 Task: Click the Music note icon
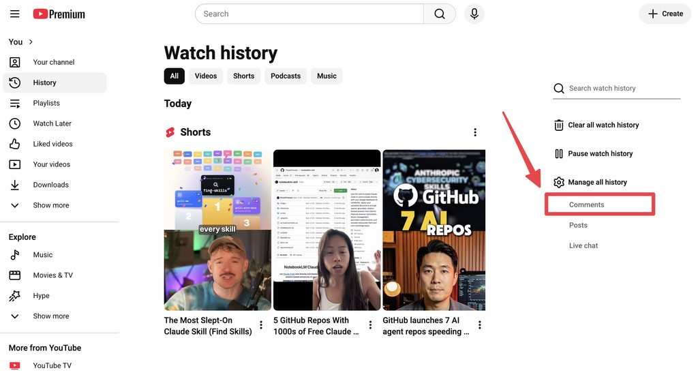(x=15, y=255)
